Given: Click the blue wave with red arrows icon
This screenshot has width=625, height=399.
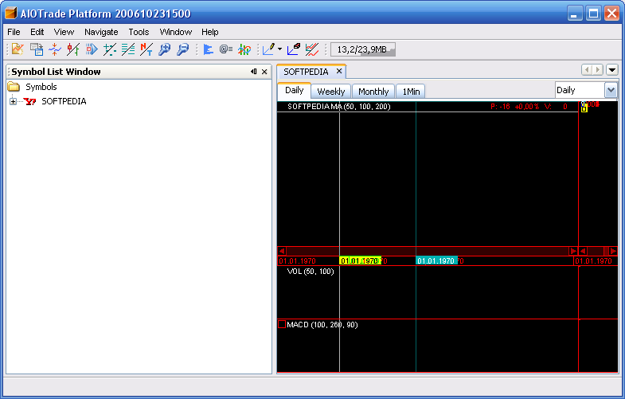Looking at the screenshot, I should (55, 49).
